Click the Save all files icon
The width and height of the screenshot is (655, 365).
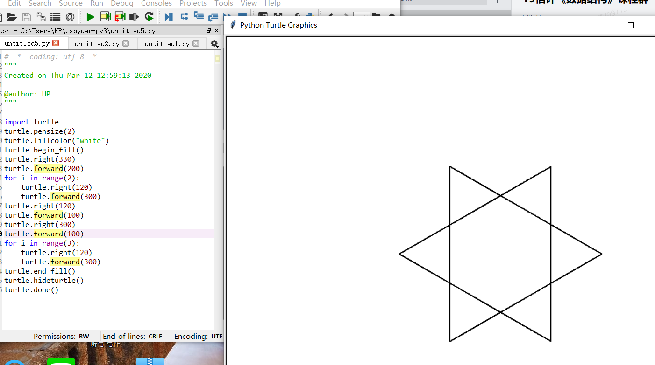[x=41, y=17]
